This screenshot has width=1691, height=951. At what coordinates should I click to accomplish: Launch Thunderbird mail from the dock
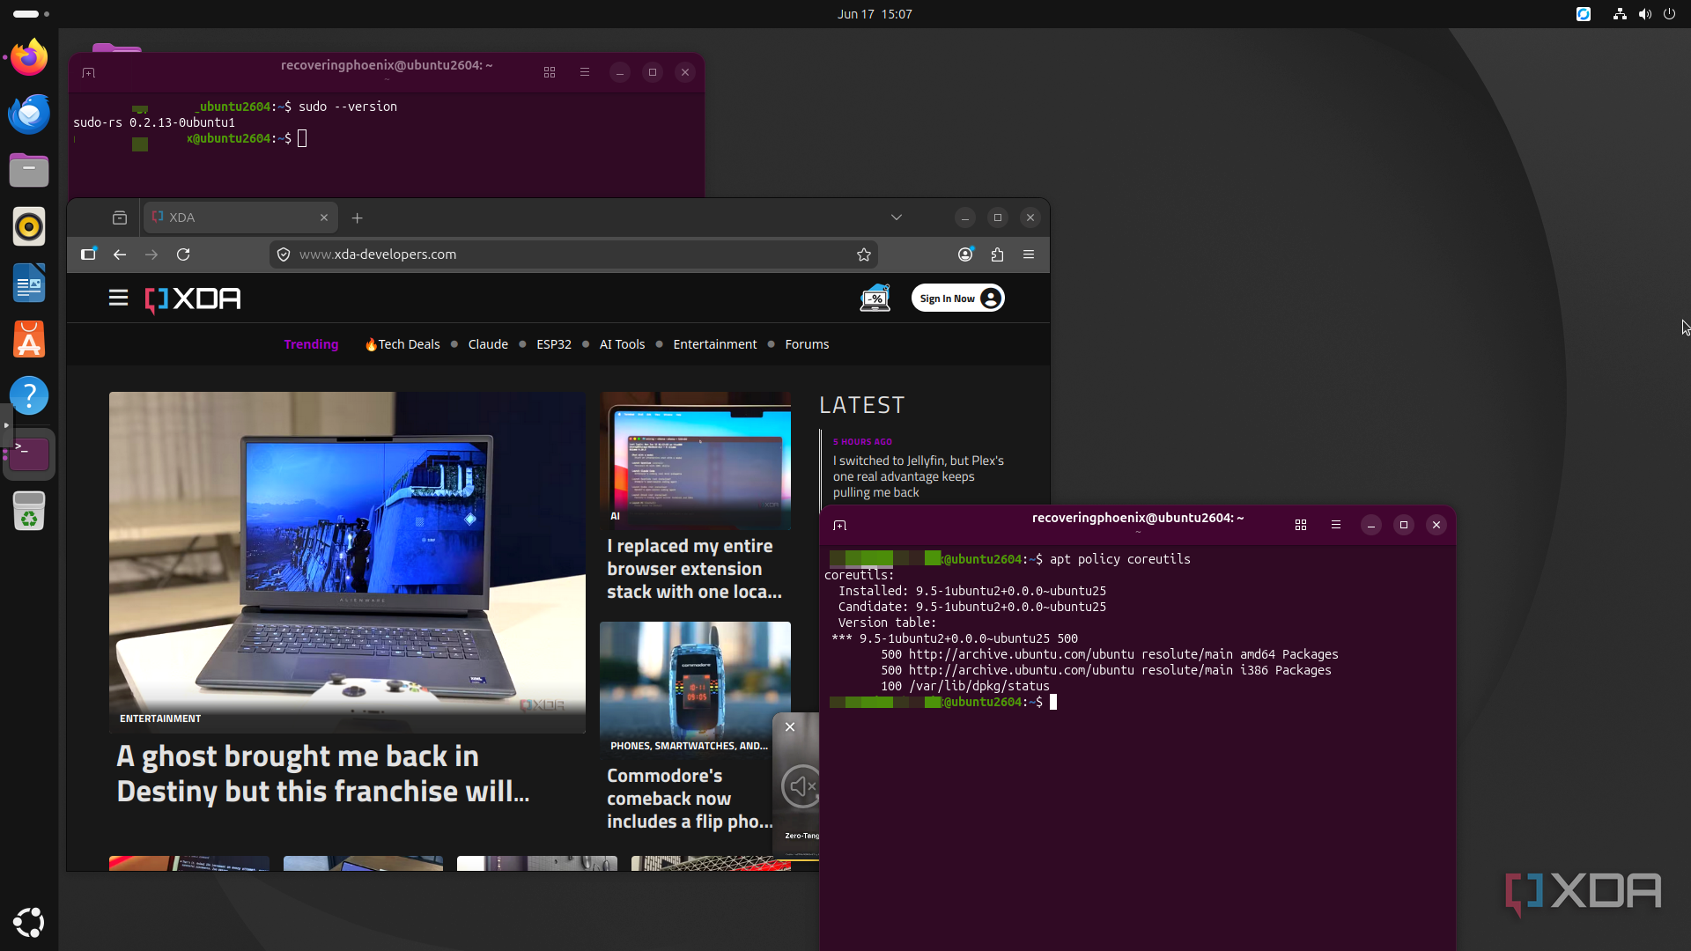click(x=29, y=114)
